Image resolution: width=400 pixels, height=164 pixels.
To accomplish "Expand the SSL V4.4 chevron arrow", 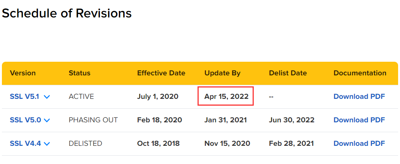I will tap(47, 144).
